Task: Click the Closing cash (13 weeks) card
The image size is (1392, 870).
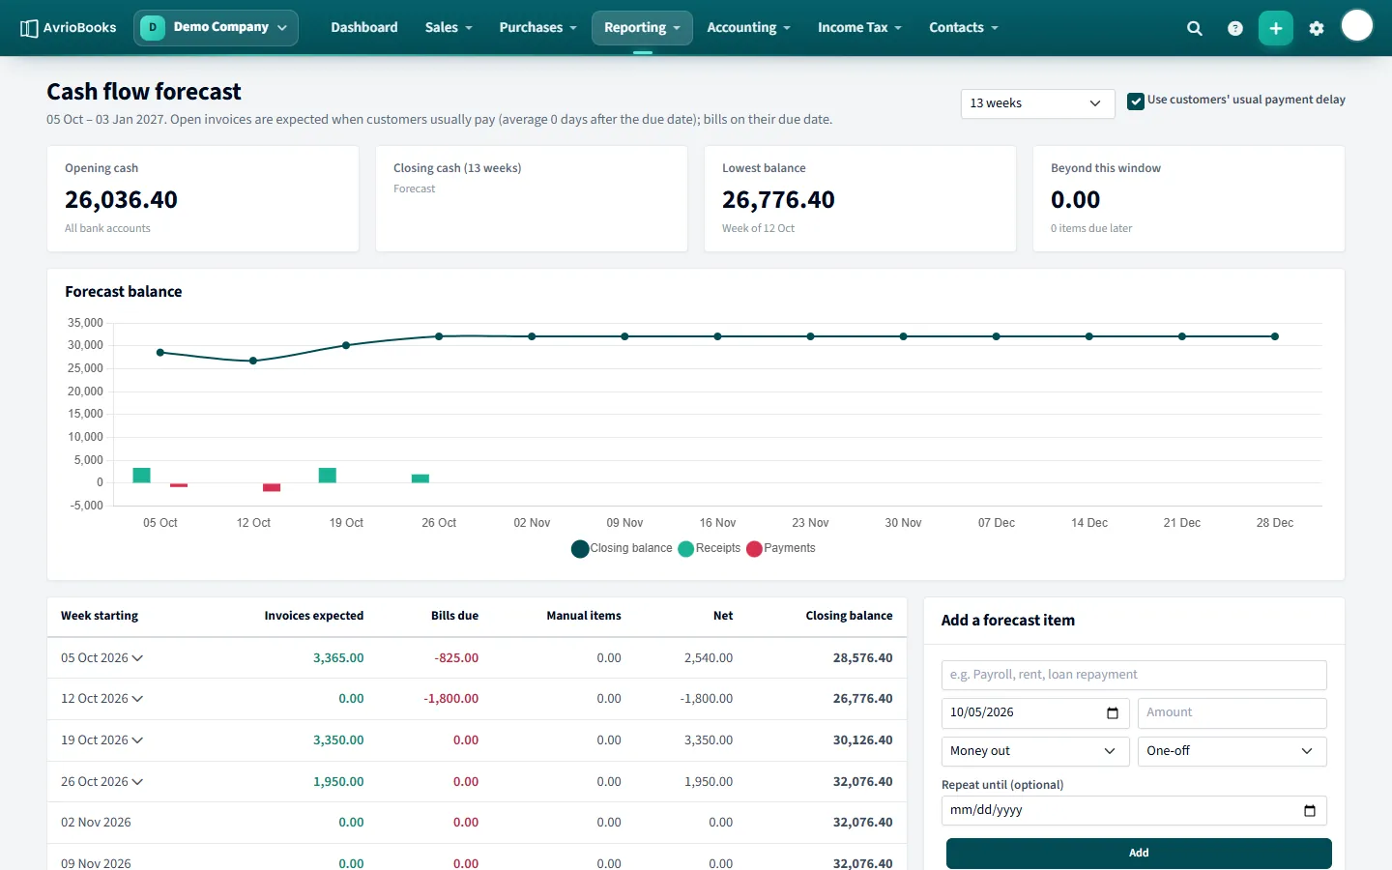Action: point(532,199)
